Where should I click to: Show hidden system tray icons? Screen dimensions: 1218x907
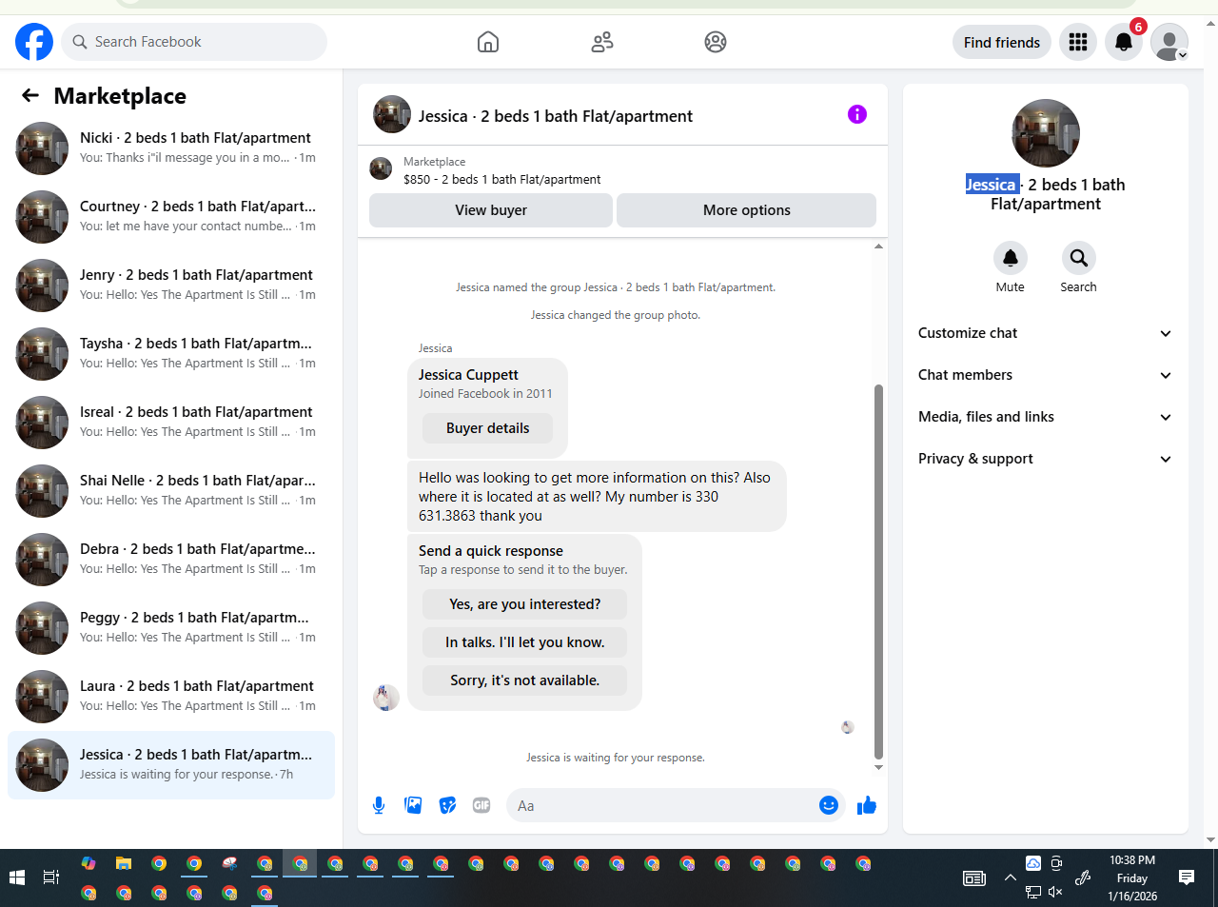(x=1010, y=877)
